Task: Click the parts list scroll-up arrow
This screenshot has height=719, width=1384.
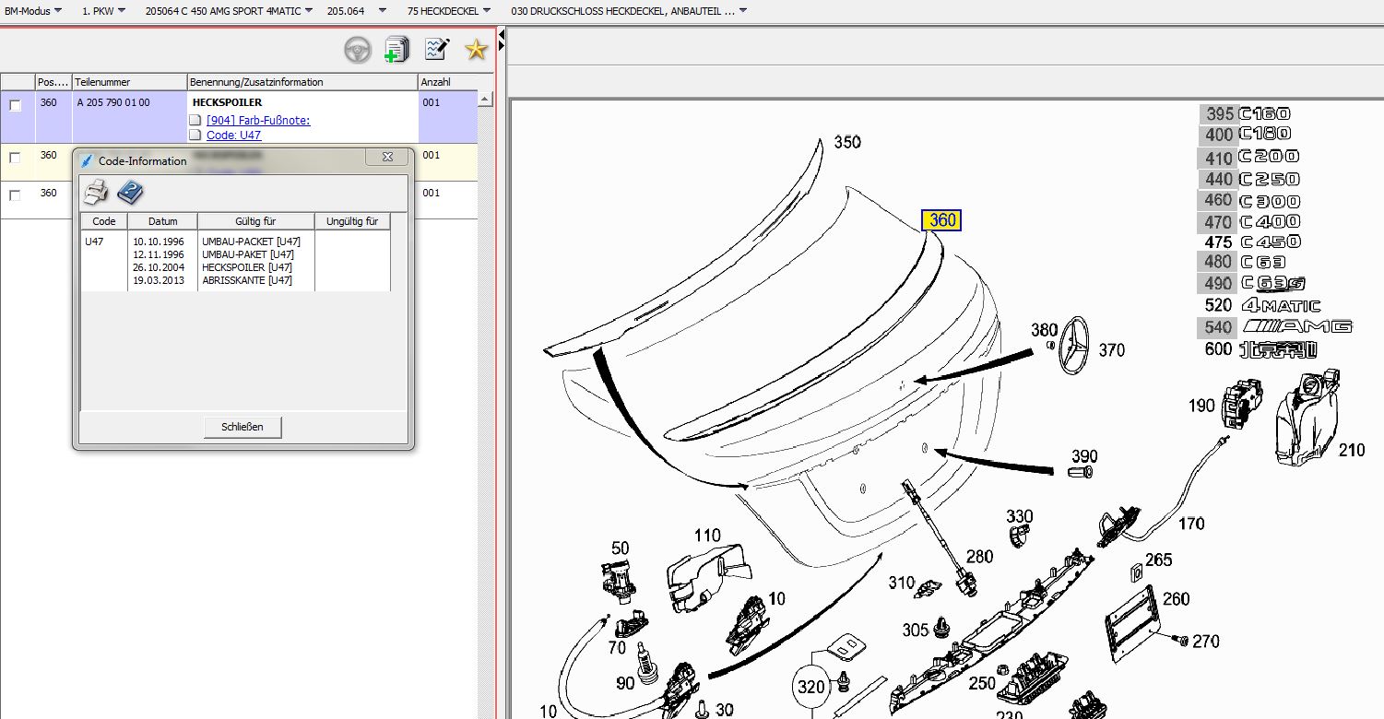Action: point(485,98)
